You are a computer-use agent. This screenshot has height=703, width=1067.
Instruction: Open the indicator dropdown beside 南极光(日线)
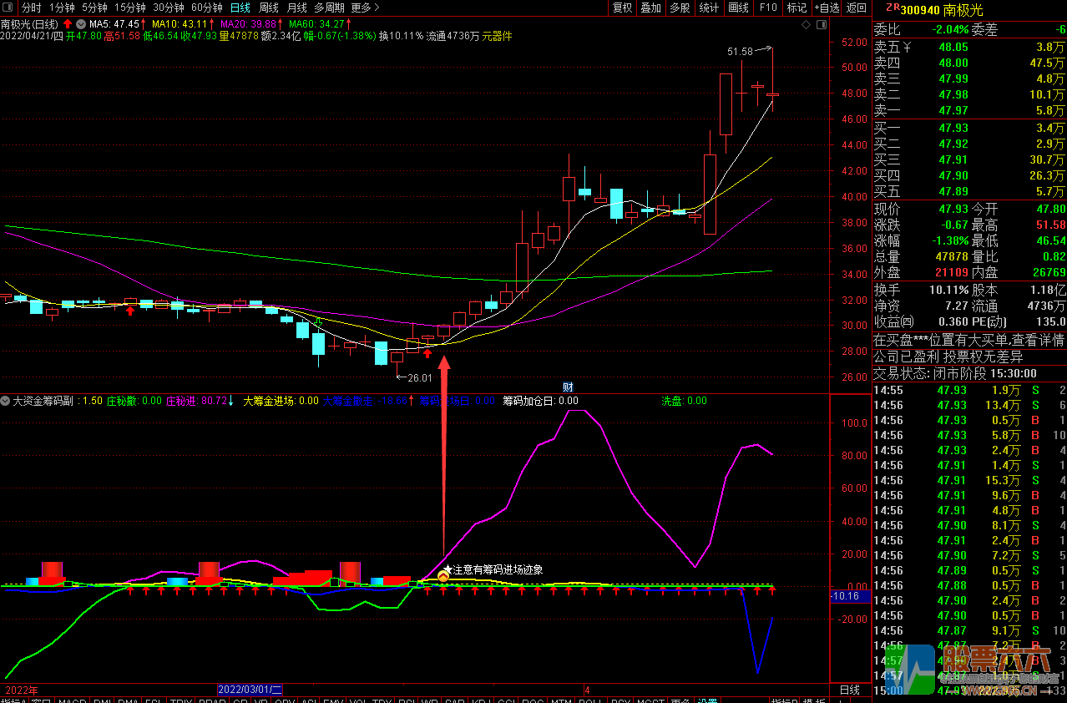click(x=79, y=23)
